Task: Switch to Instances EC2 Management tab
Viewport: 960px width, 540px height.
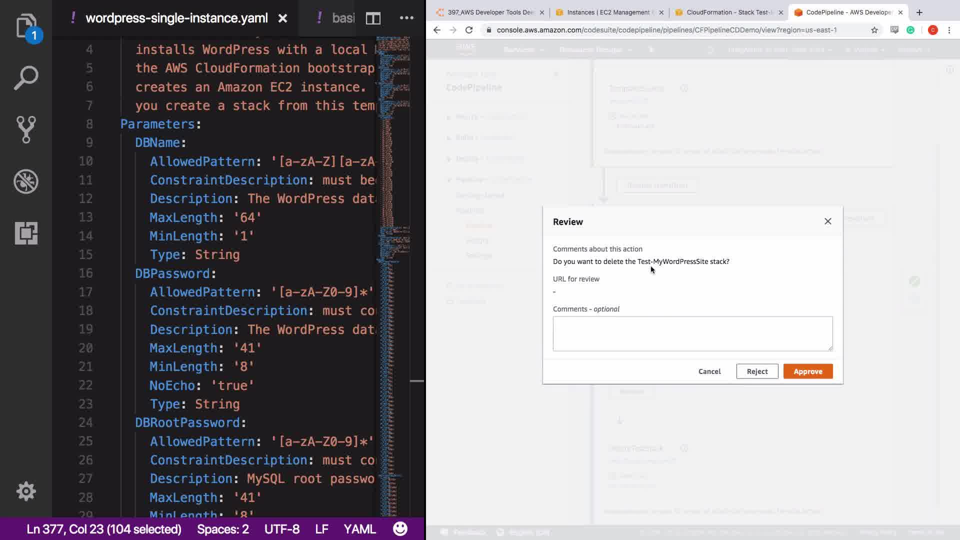Action: [x=608, y=12]
